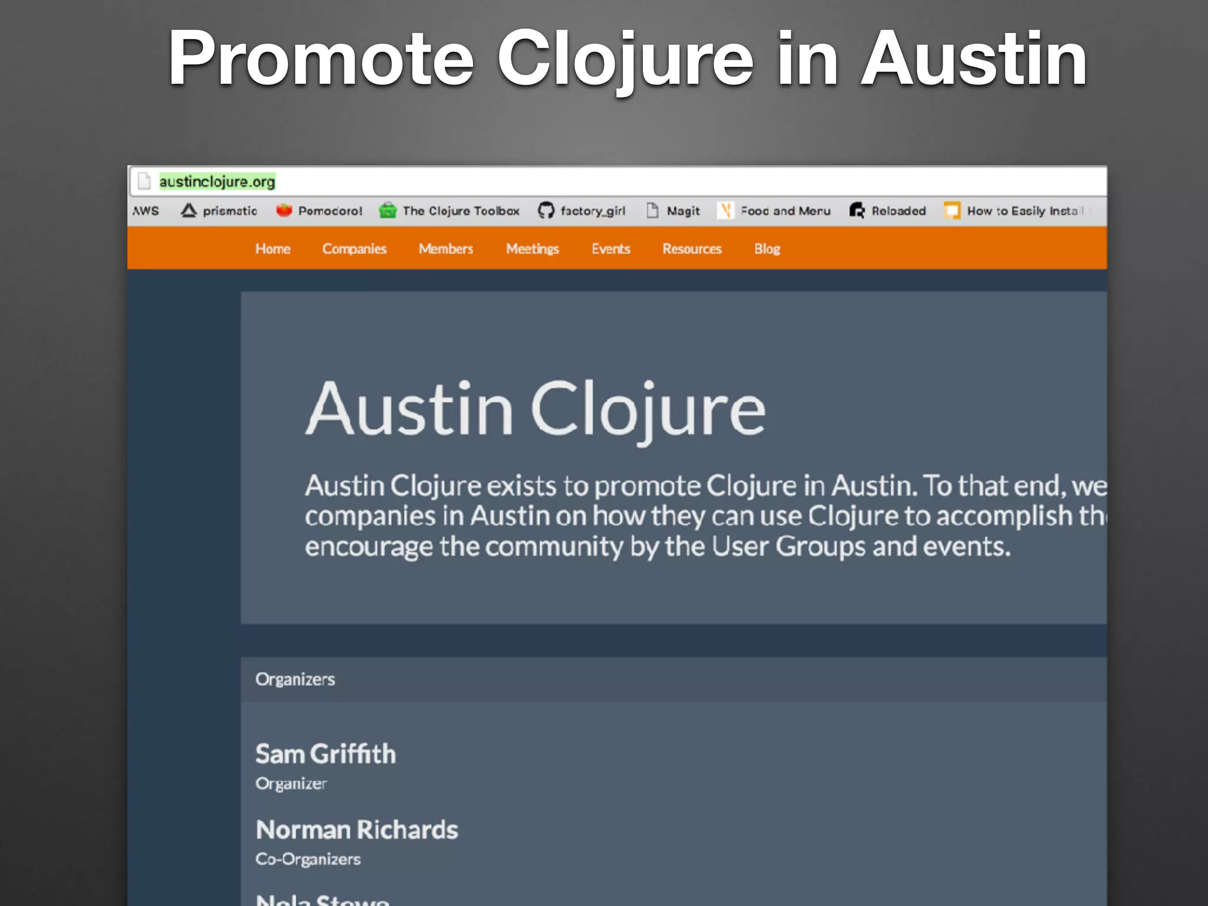
Task: Click Sam Griffith organizer name
Action: tap(326, 754)
